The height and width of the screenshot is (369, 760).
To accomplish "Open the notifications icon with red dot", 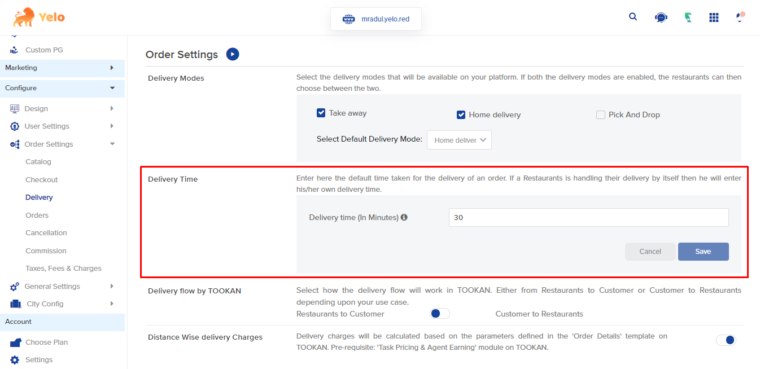I will 740,17.
